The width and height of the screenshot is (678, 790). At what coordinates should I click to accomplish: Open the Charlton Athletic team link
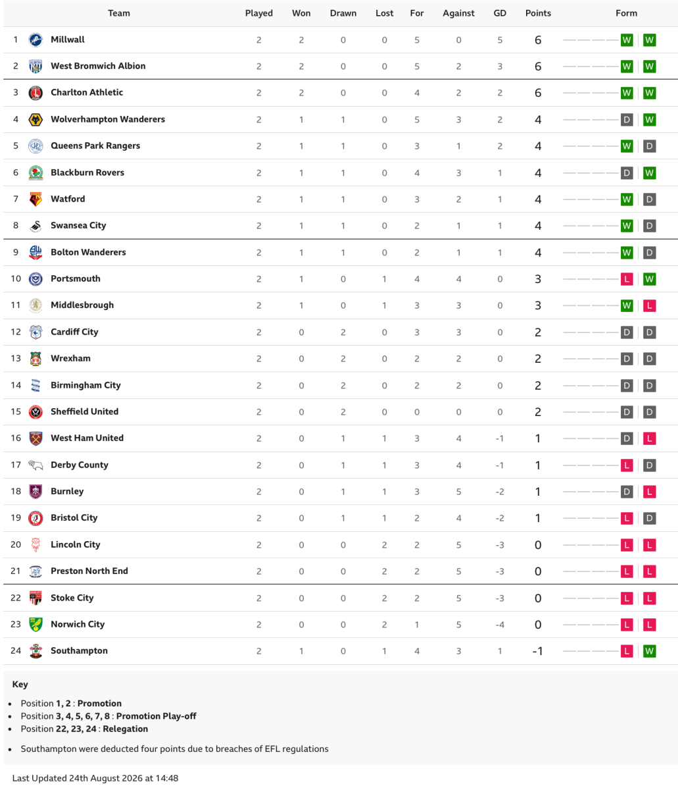click(x=87, y=92)
